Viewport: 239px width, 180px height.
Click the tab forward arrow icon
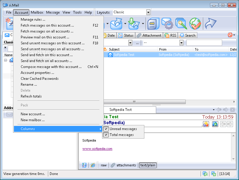[226, 110]
